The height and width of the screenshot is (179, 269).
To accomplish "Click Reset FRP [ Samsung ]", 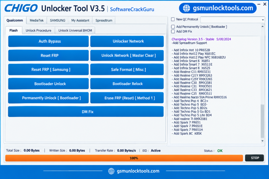I will 48,69.
